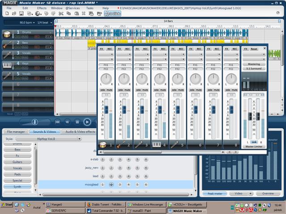Image resolution: width=286 pixels, height=214 pixels.
Task: Click the Bass guitar track icon
Action: [x=7, y=45]
